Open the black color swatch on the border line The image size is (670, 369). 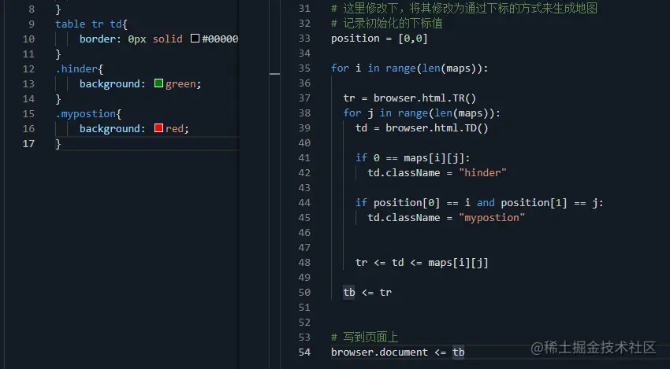(x=195, y=39)
